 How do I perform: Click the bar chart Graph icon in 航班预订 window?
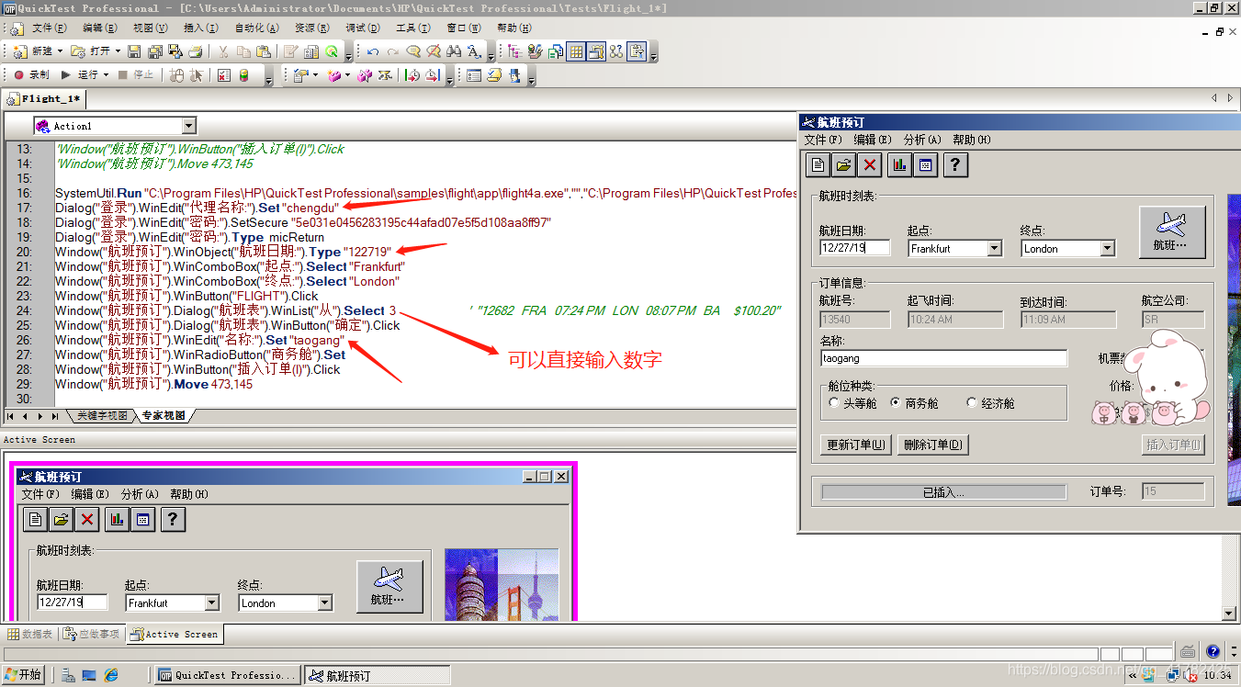899,164
